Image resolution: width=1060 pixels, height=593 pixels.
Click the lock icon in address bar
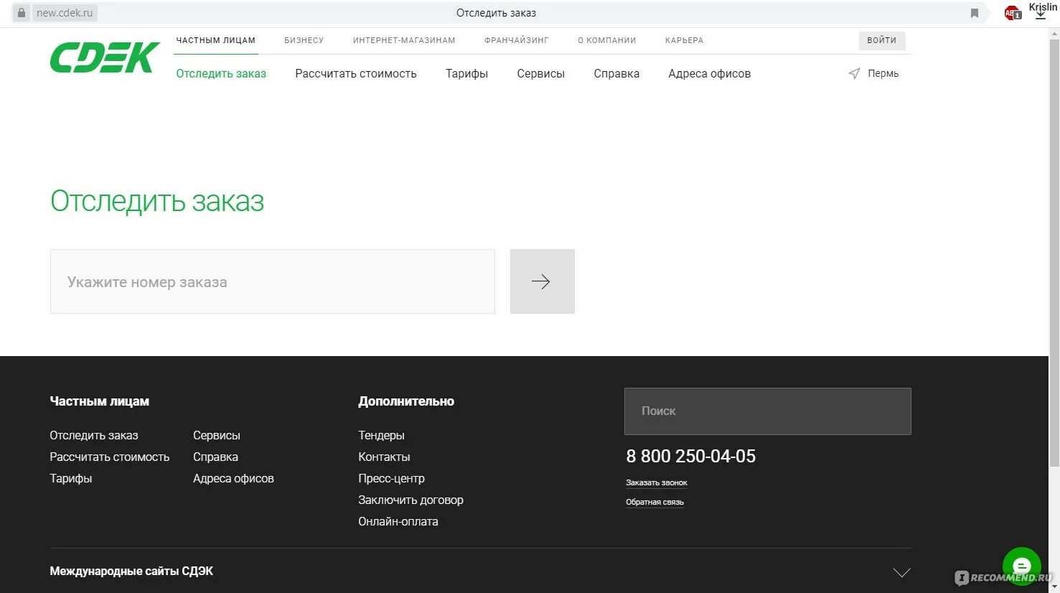coord(22,13)
